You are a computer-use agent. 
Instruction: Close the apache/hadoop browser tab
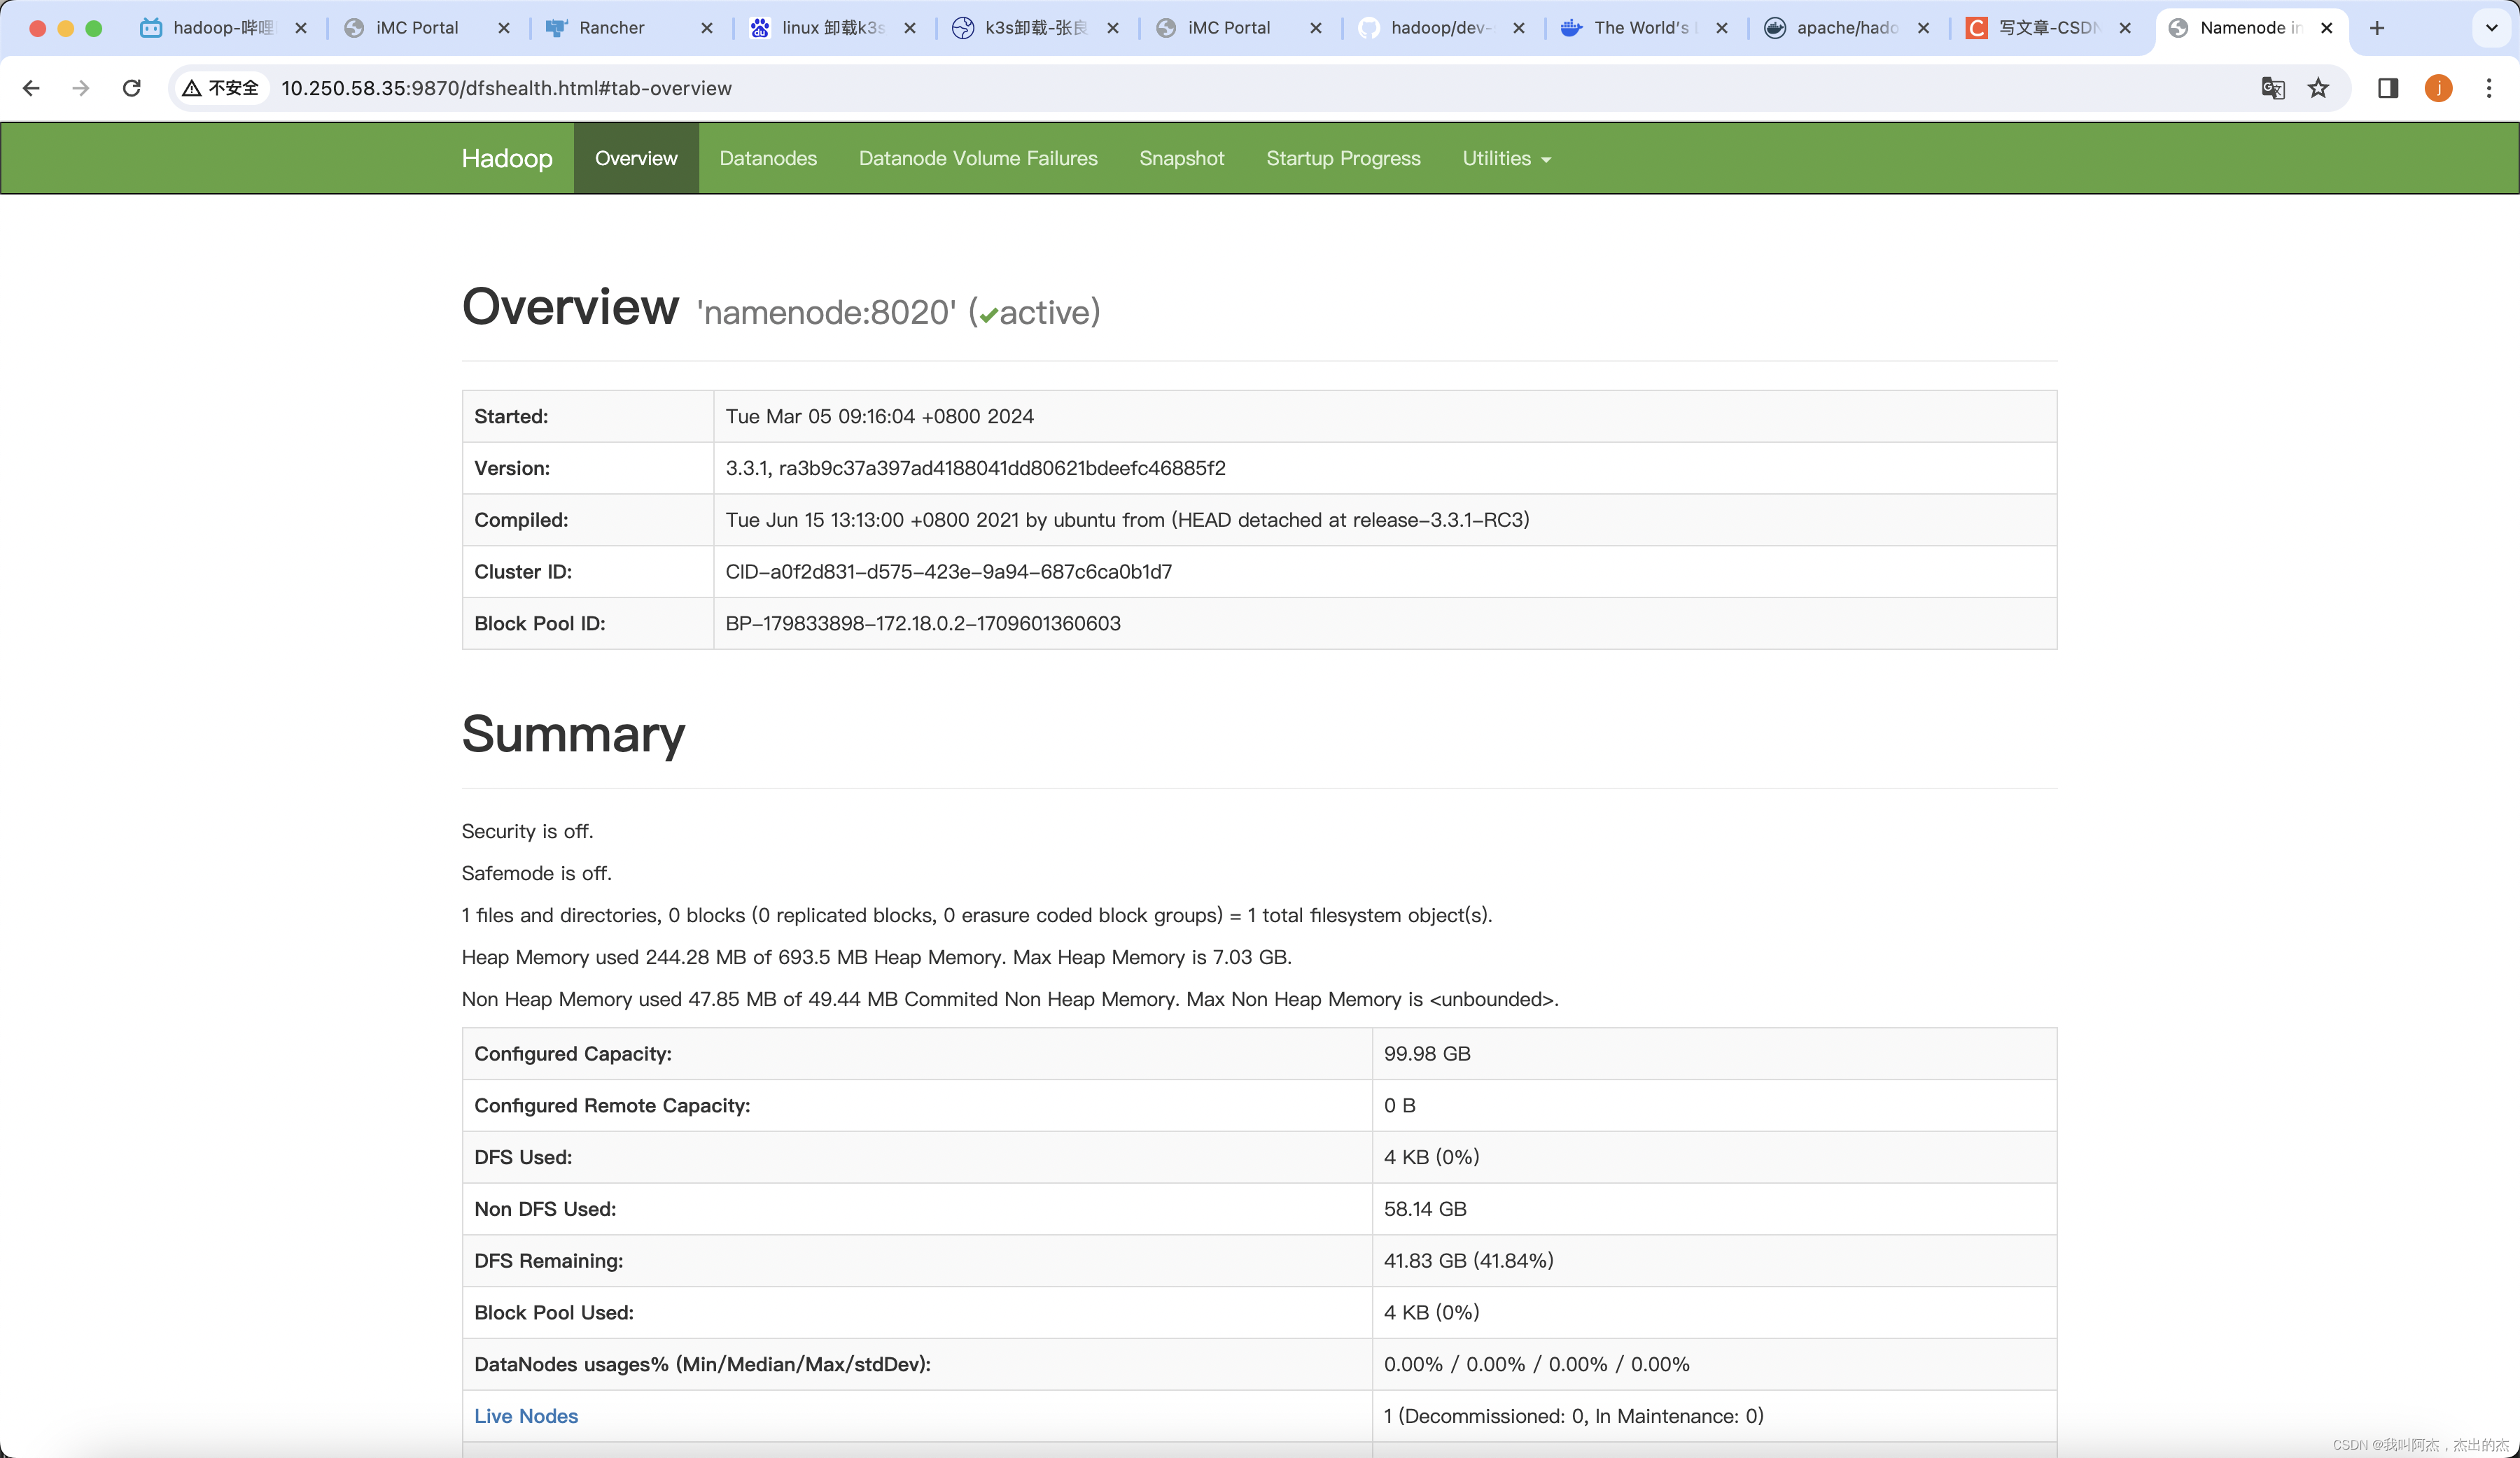point(1923,28)
